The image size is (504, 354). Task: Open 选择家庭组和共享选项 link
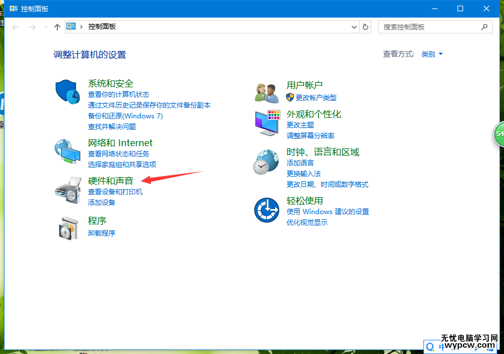click(122, 164)
